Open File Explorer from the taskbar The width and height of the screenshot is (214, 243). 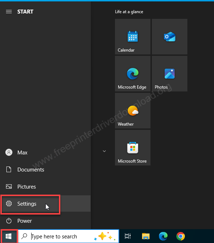coord(146,236)
